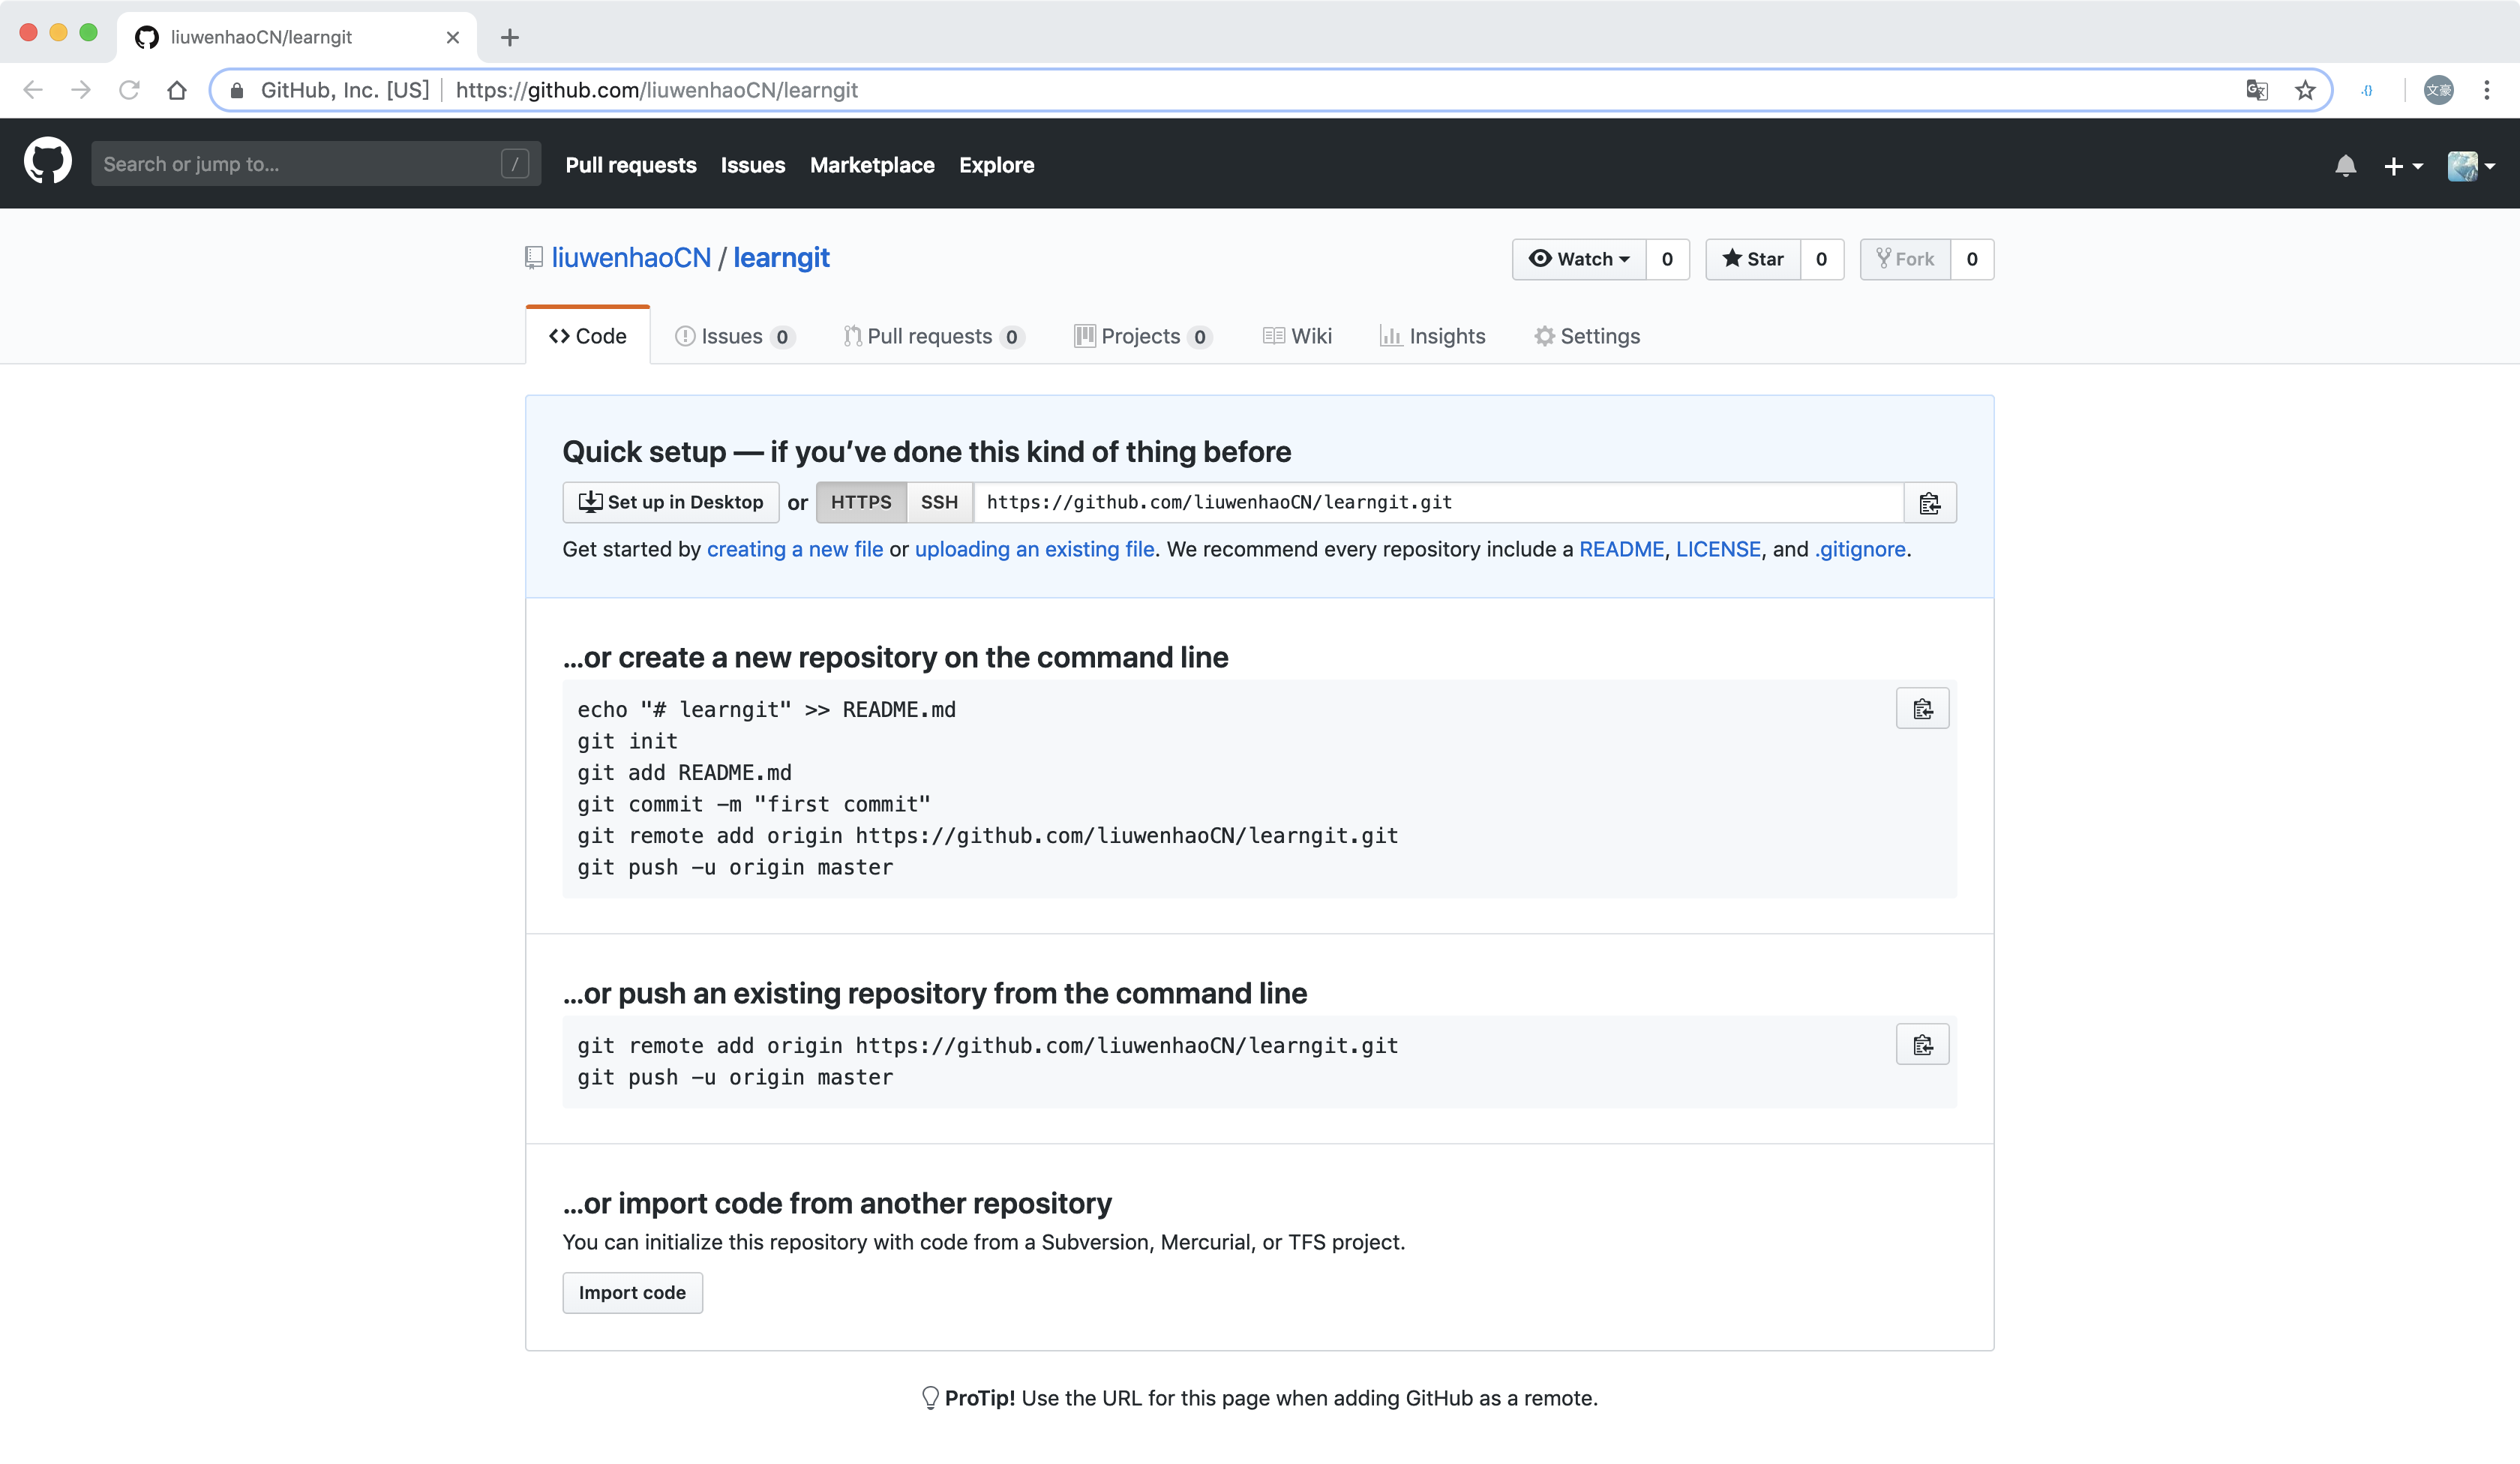
Task: Click the learngit repository name link
Action: (781, 258)
